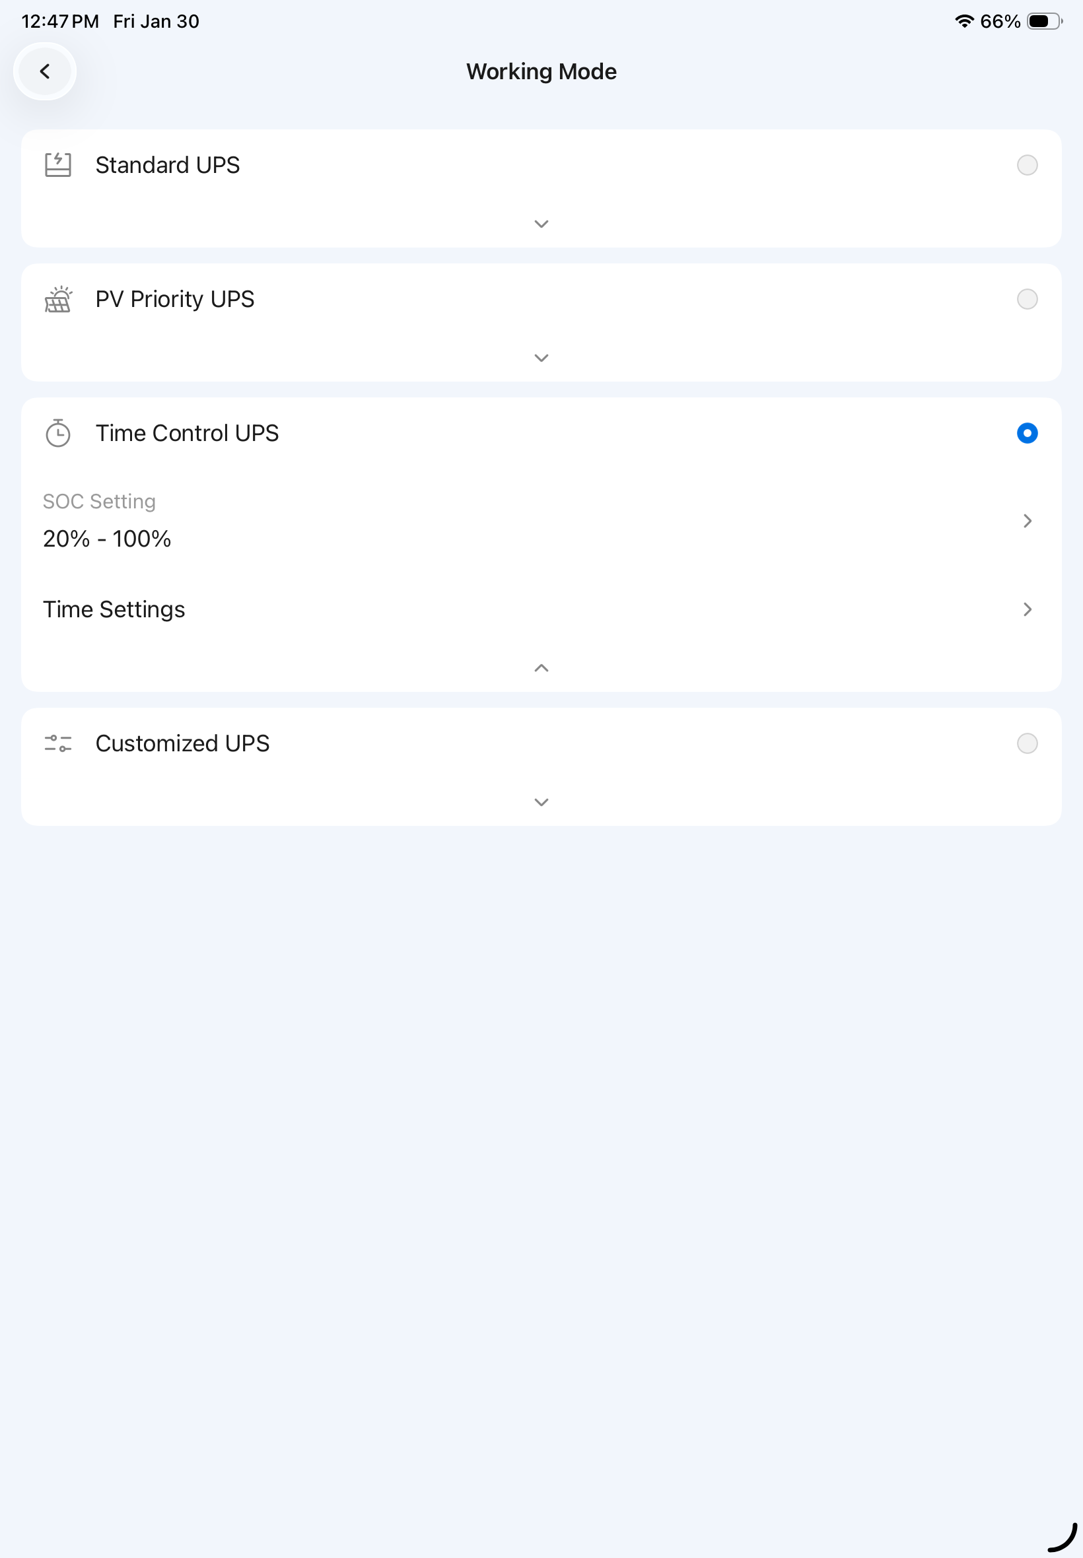Image resolution: width=1083 pixels, height=1558 pixels.
Task: Click the Time Control UPS clock icon
Action: (57, 434)
